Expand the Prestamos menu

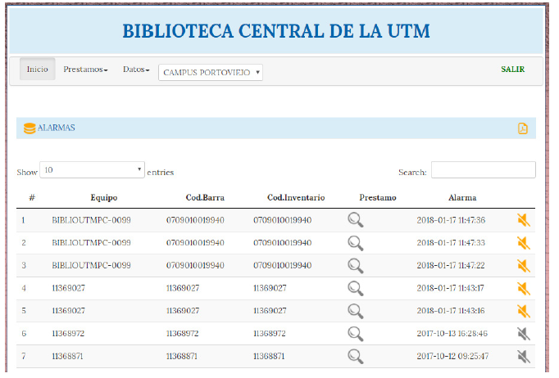tap(85, 70)
